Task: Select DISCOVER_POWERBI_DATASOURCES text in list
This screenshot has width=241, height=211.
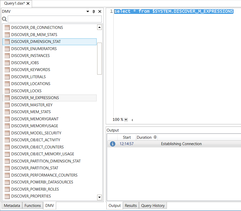Action: pos(42,182)
